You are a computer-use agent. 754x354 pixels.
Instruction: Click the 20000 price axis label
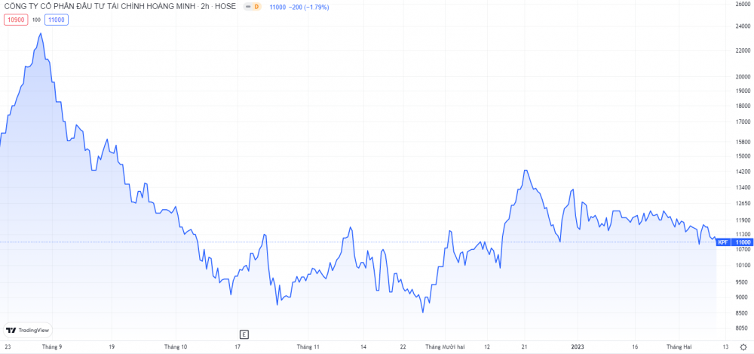point(743,77)
